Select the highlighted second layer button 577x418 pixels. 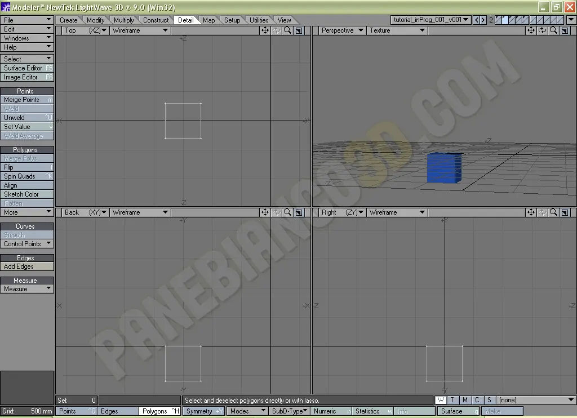(505, 20)
